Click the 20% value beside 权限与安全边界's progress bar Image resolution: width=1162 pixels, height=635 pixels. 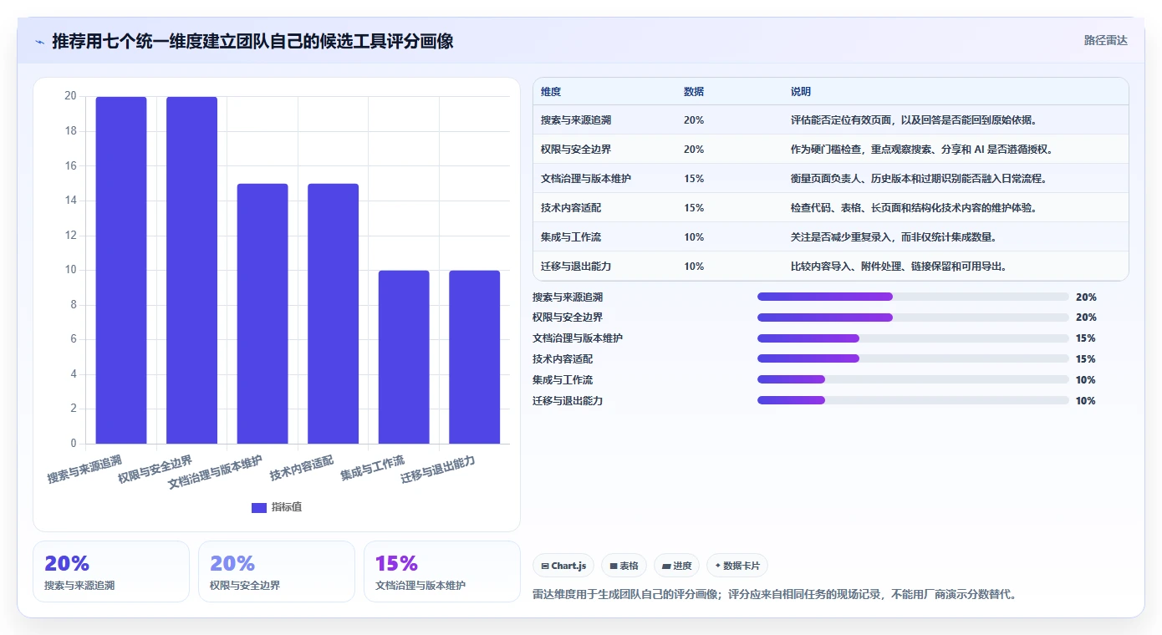[x=1086, y=317]
